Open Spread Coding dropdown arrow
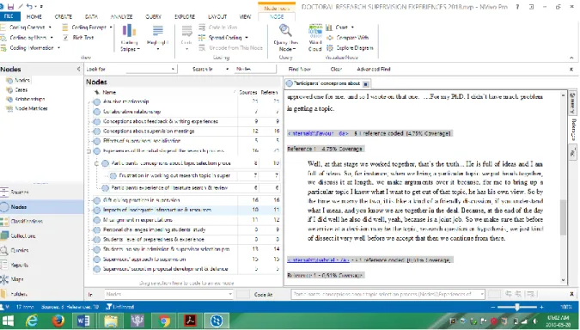Viewport: 580px width, 330px height. click(247, 38)
